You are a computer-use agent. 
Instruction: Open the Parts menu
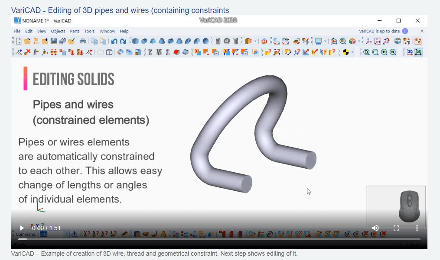(75, 32)
